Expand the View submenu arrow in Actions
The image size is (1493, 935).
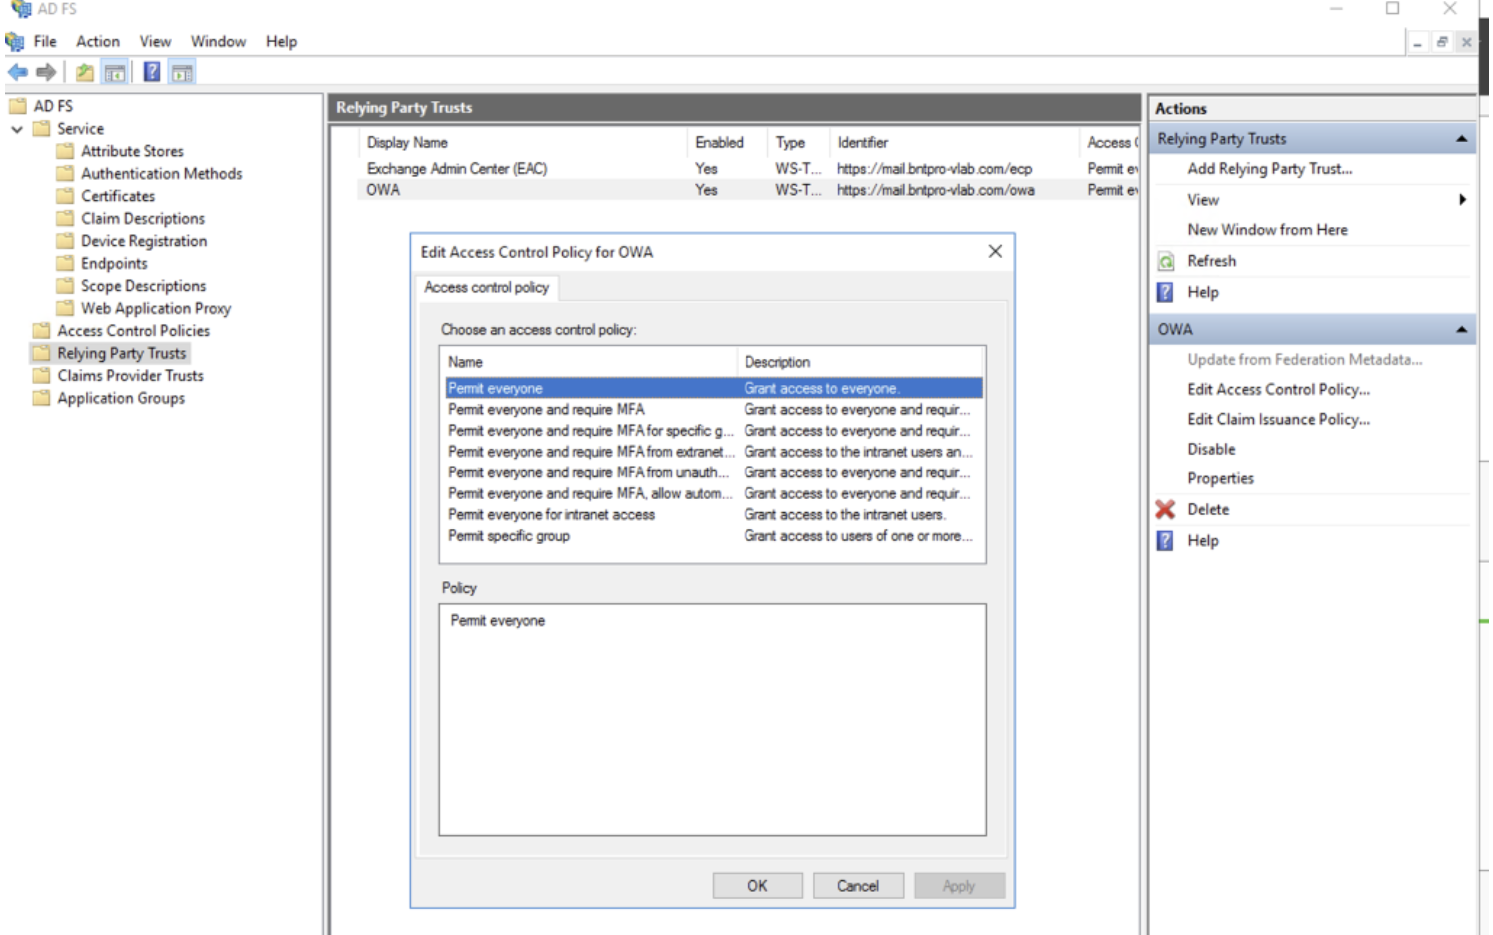tap(1462, 200)
